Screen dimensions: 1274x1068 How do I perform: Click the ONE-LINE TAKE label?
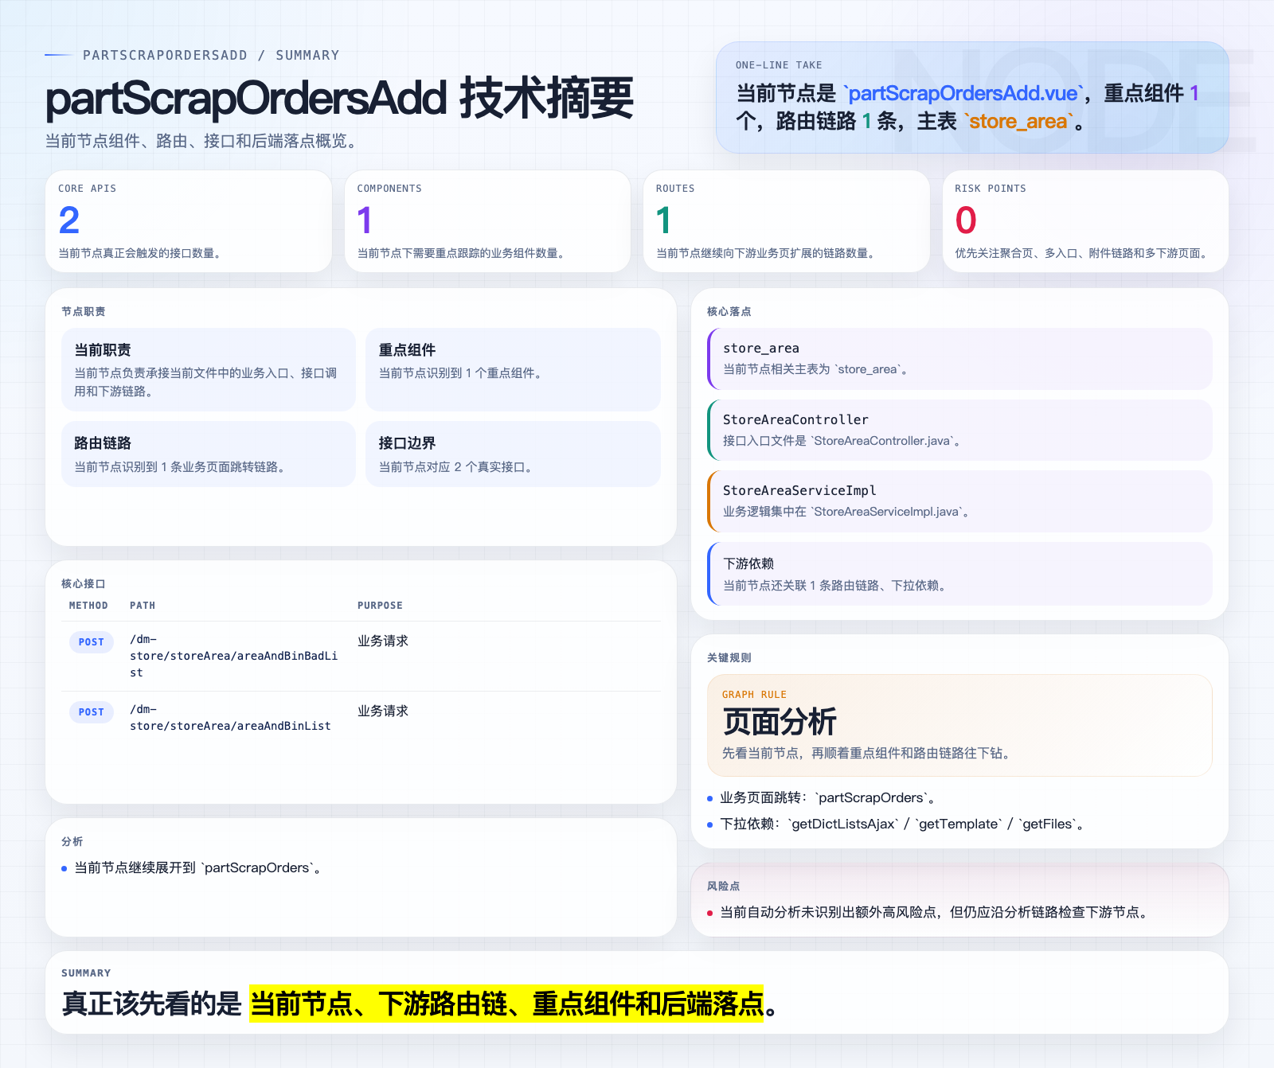tap(779, 65)
